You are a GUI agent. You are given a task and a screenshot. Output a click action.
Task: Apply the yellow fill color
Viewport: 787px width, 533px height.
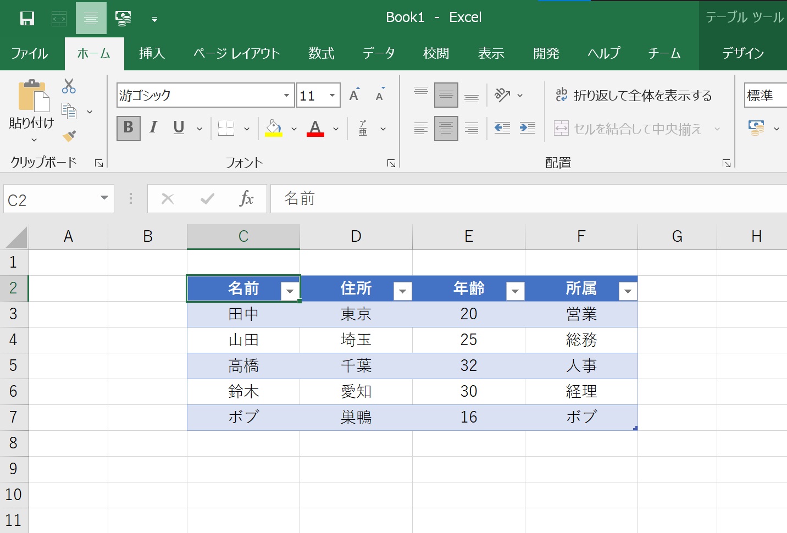point(274,128)
